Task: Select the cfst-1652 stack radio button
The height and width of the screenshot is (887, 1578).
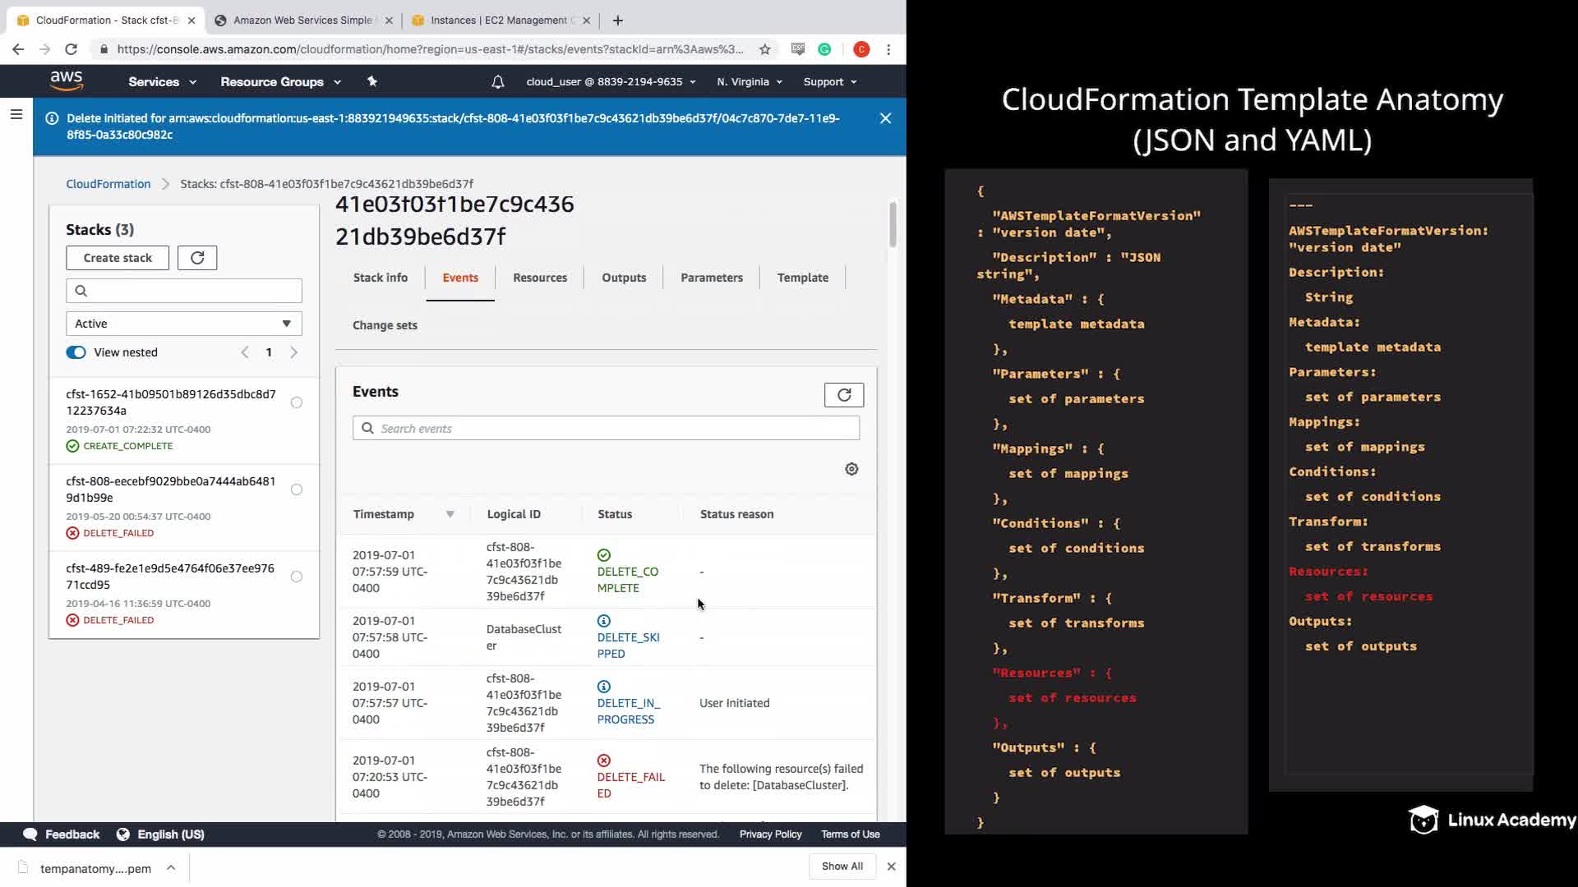Action: [x=297, y=402]
